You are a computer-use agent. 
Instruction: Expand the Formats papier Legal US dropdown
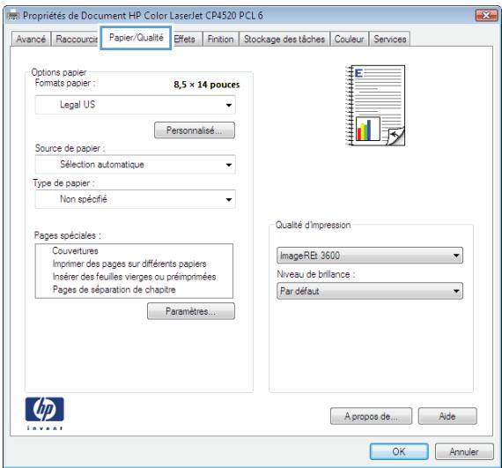[x=136, y=105]
